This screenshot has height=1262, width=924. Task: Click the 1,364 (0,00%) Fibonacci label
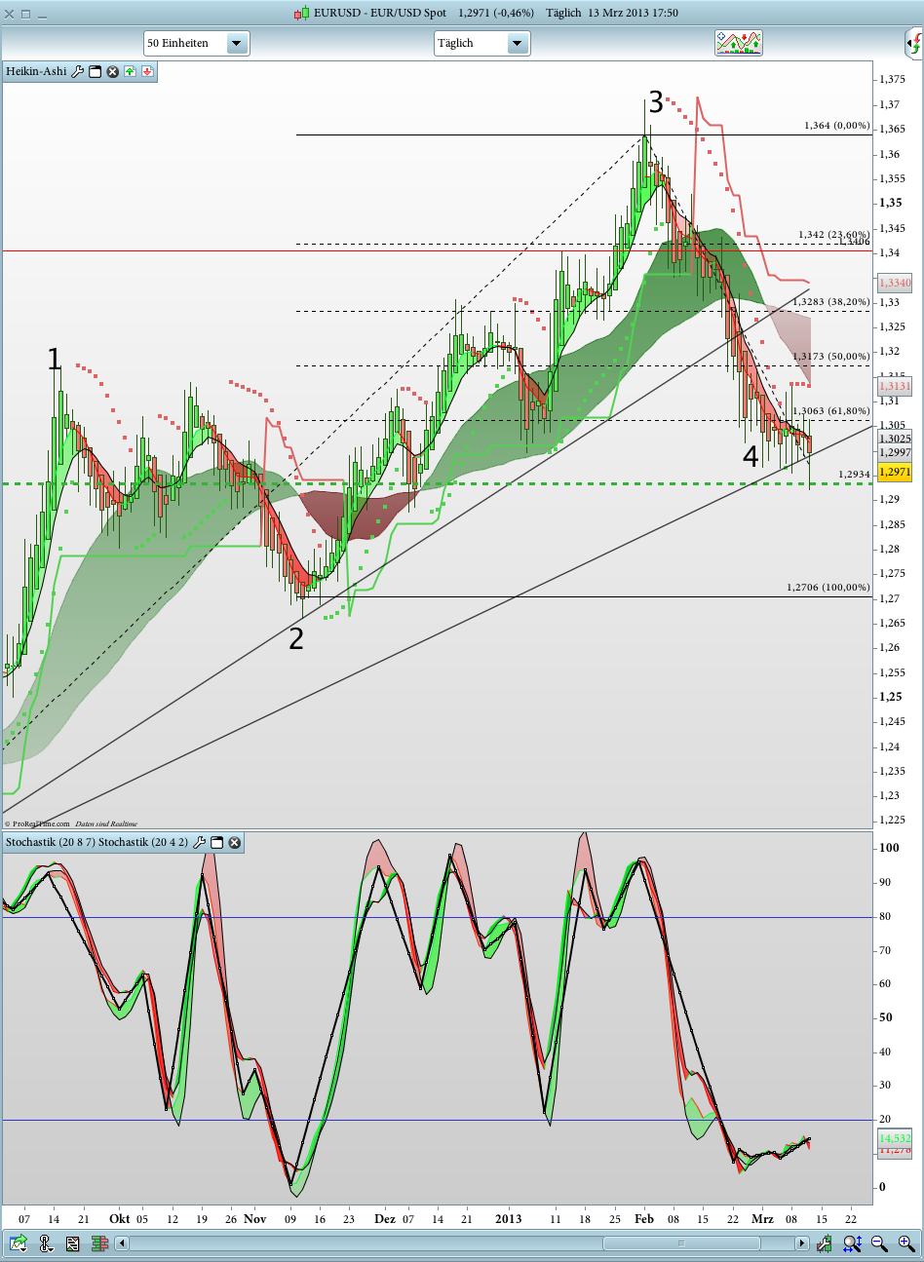coord(836,125)
